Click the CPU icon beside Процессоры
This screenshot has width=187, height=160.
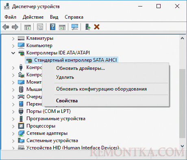(21, 126)
